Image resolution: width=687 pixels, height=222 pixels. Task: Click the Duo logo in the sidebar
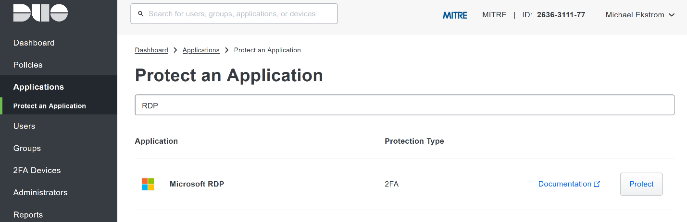click(x=40, y=13)
